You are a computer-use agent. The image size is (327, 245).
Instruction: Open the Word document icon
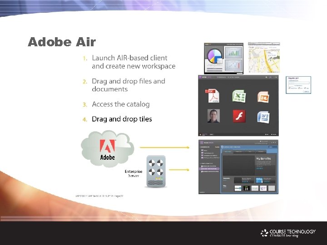click(x=263, y=117)
